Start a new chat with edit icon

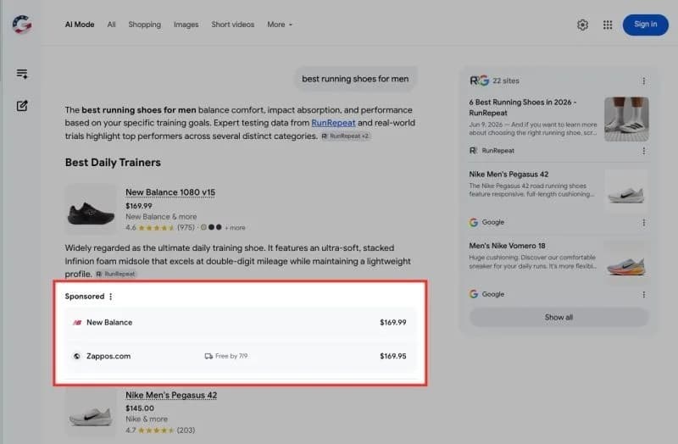click(22, 106)
